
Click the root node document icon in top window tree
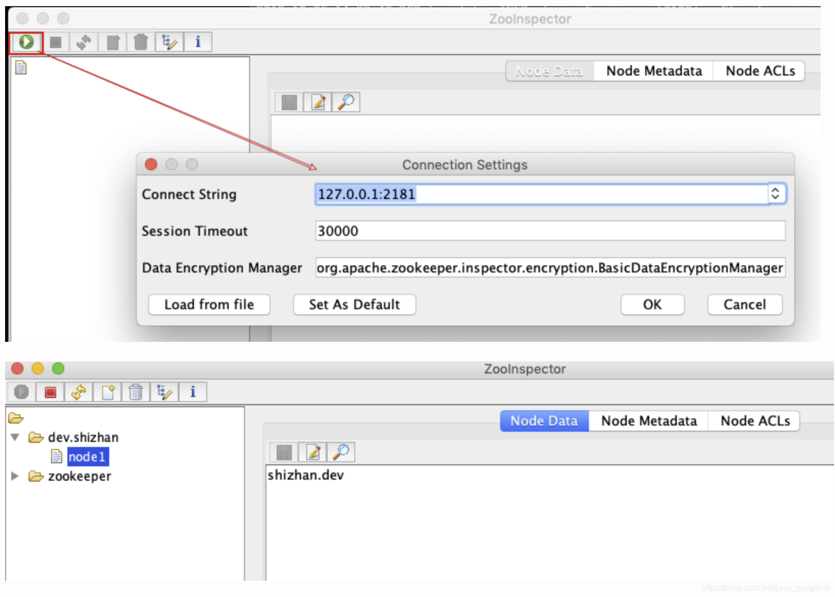click(x=21, y=67)
